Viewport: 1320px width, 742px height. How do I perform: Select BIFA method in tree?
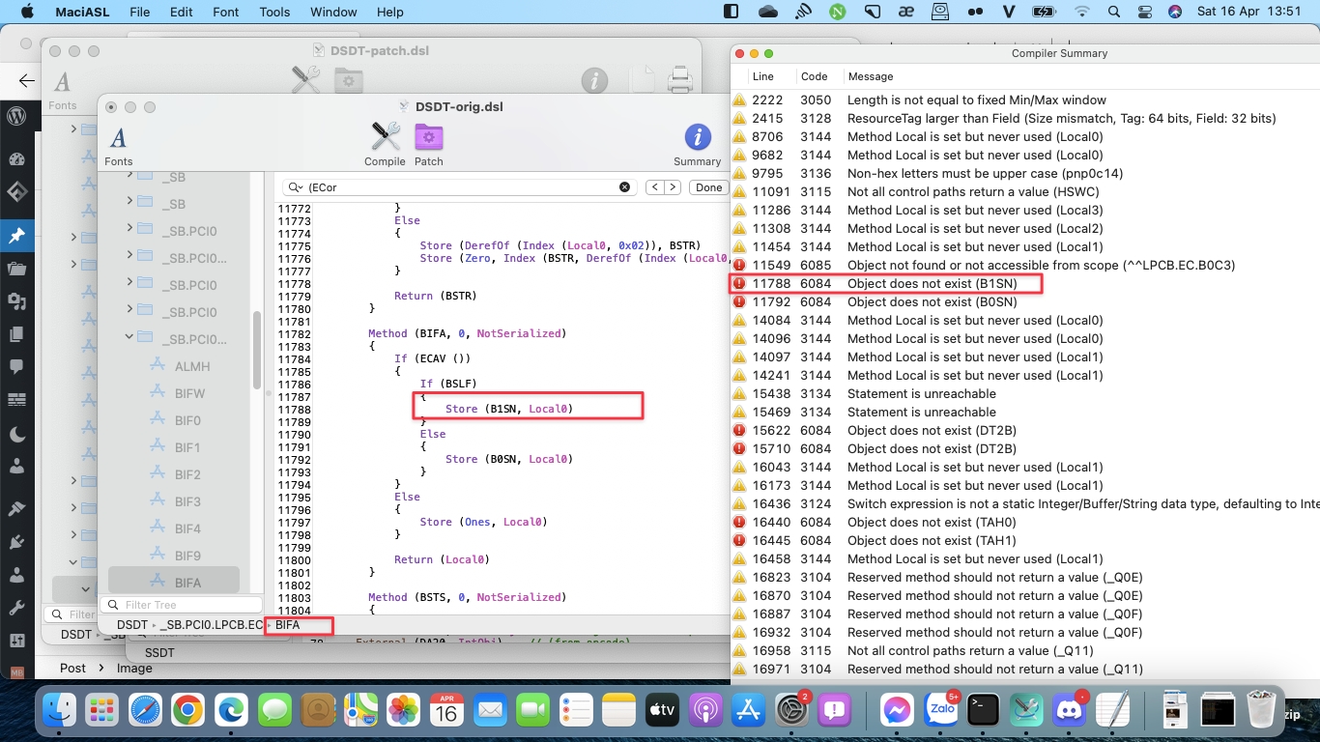(187, 583)
